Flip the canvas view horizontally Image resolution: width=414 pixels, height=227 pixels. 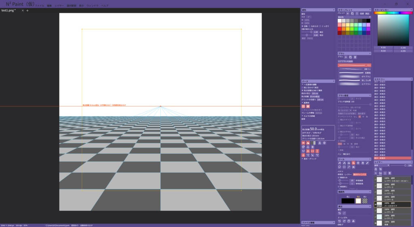pos(353,221)
